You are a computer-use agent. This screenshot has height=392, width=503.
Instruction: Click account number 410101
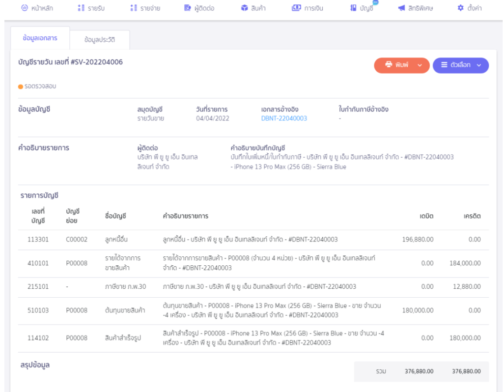coord(38,263)
